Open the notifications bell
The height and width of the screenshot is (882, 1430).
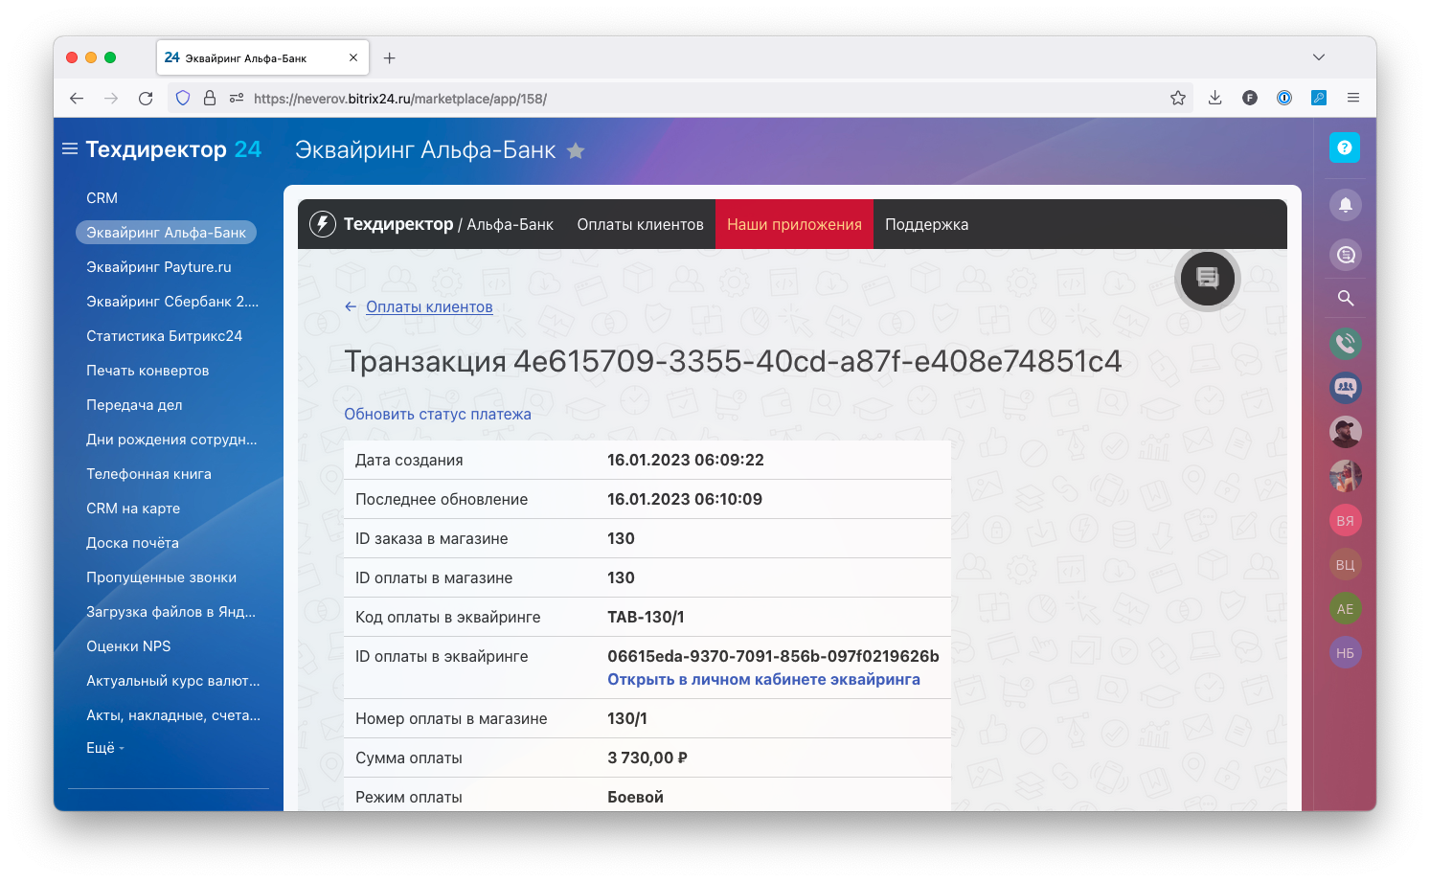[x=1346, y=205]
